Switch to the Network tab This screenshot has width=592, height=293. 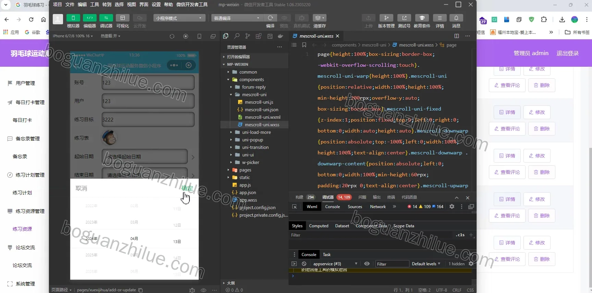[378, 206]
